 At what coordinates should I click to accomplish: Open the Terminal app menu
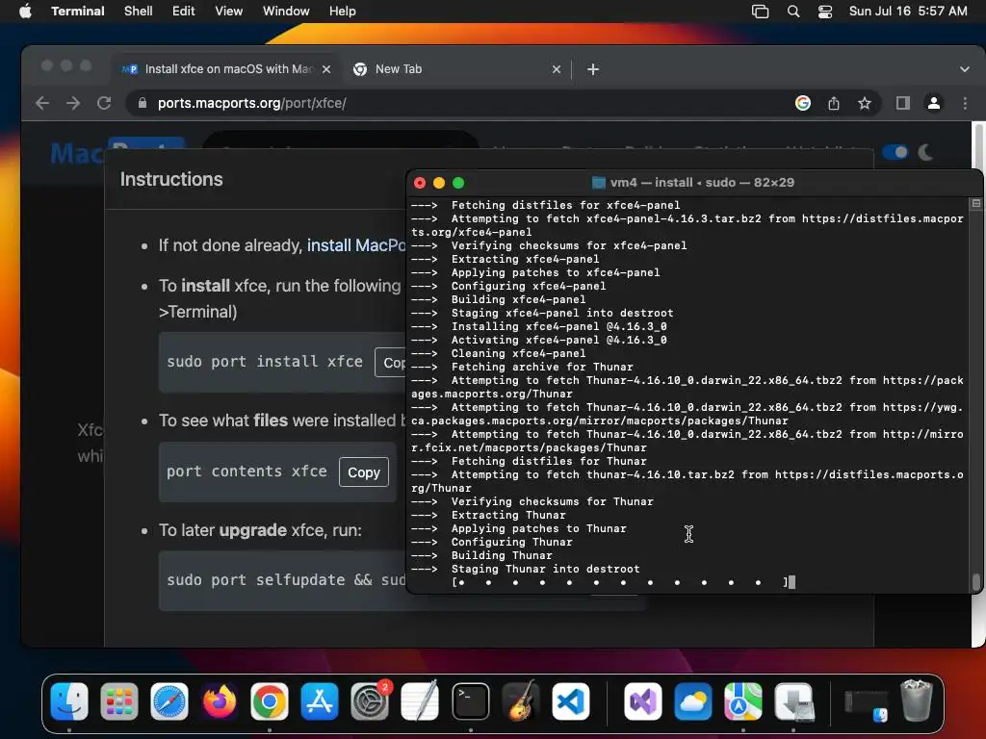(77, 11)
